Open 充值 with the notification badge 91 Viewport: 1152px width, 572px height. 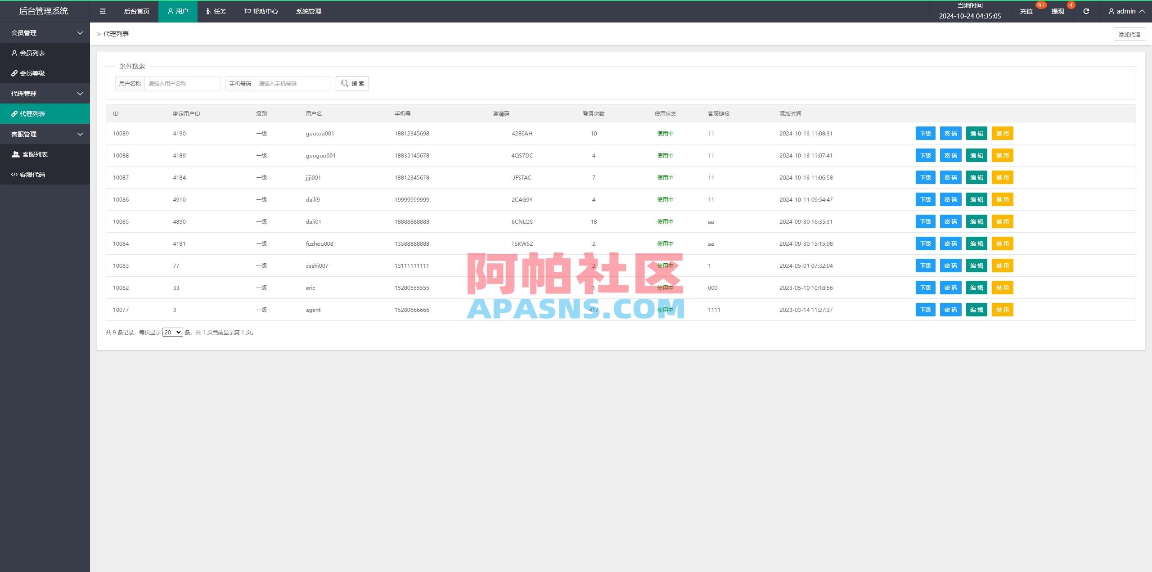point(1026,11)
